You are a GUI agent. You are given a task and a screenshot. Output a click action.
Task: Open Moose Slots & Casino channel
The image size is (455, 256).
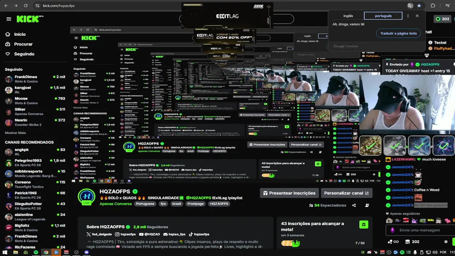coord(35,101)
